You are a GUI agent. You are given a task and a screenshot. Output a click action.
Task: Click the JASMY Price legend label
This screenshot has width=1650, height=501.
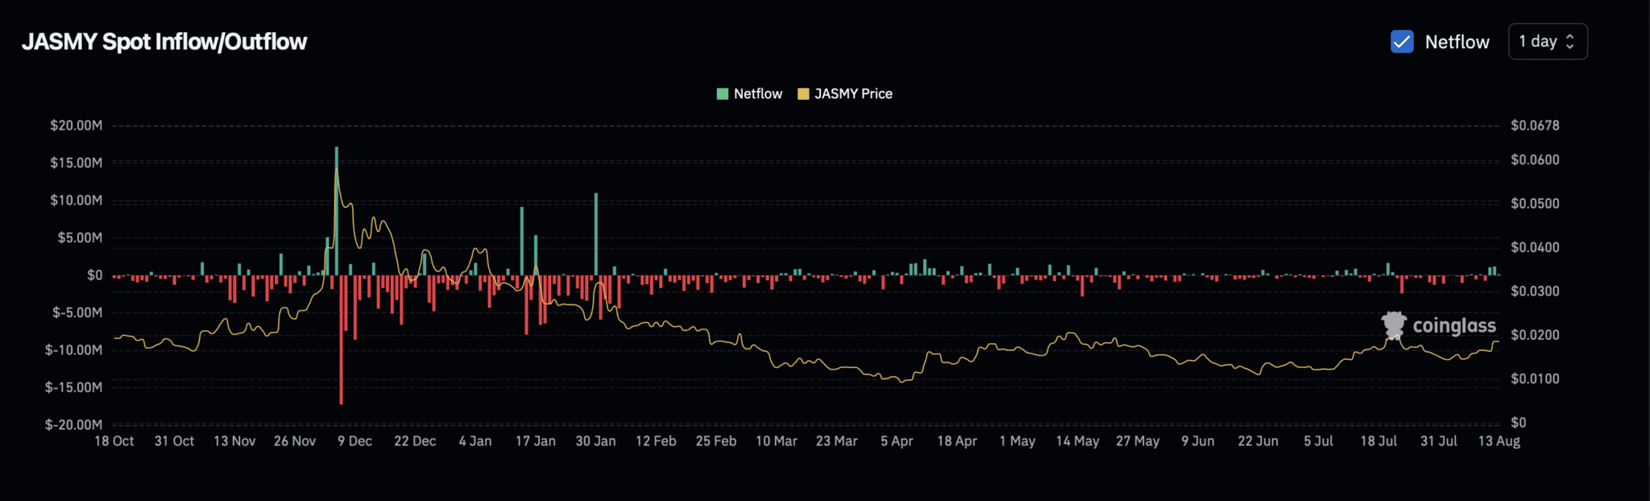pos(853,94)
